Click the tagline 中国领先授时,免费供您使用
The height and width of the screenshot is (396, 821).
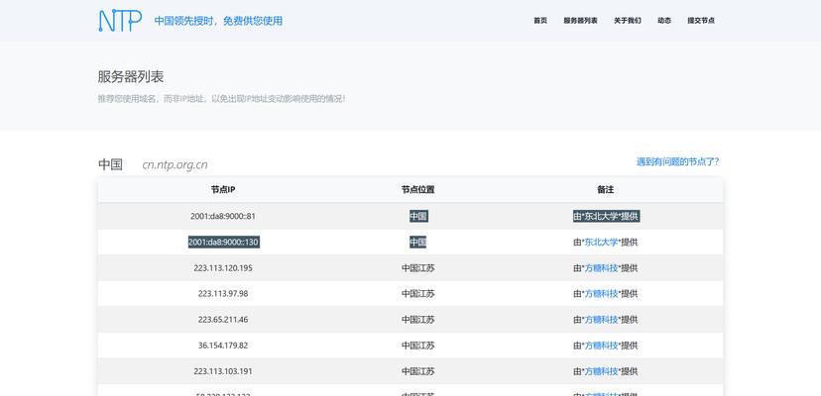(x=218, y=21)
